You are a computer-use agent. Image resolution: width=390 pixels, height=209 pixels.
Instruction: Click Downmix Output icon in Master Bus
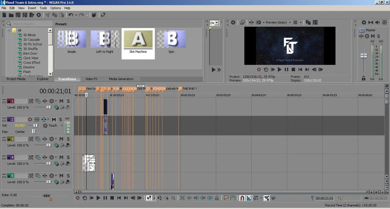(x=371, y=22)
